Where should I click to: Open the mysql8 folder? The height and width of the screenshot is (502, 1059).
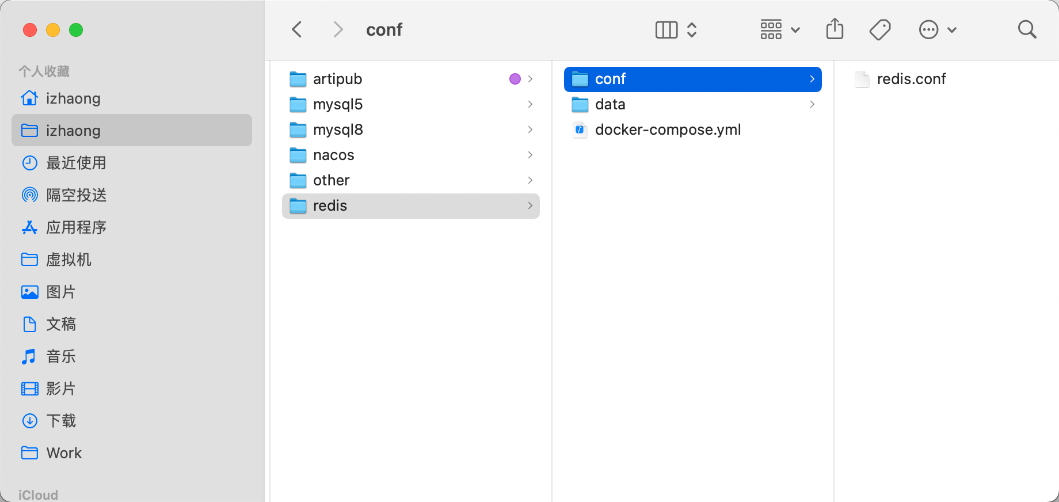tap(338, 130)
